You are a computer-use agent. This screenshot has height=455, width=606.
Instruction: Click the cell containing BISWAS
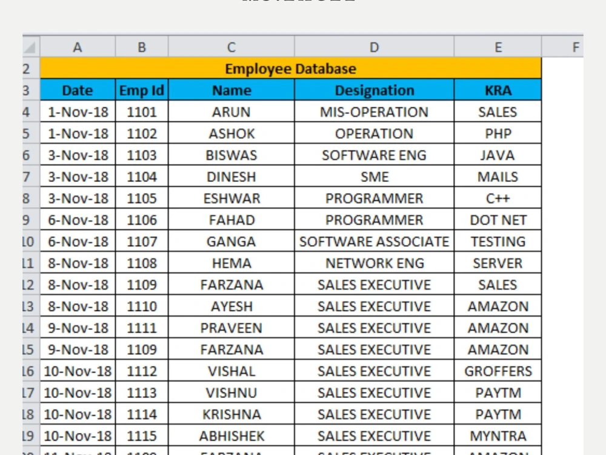[x=231, y=155]
